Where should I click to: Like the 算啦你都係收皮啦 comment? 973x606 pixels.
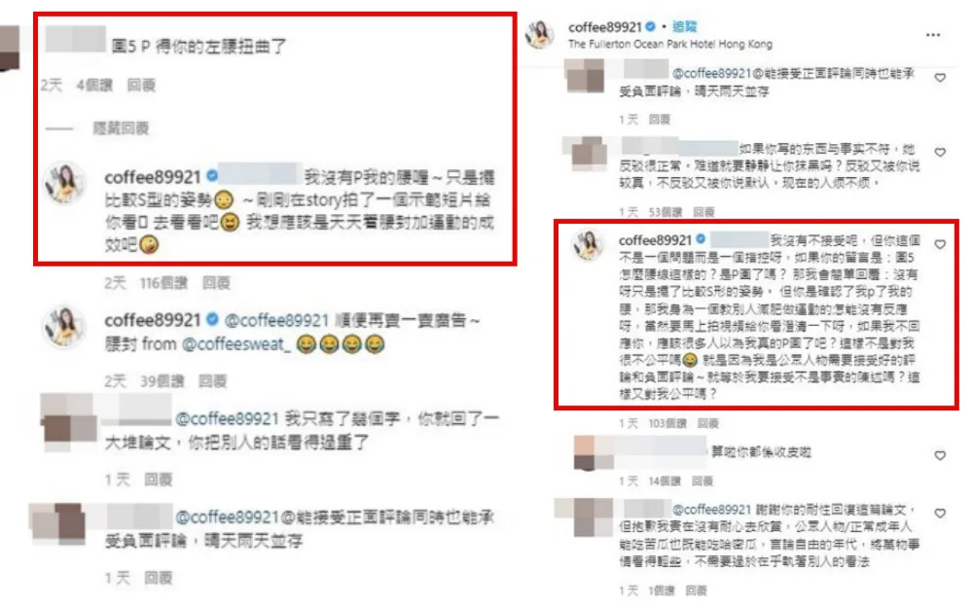pyautogui.click(x=940, y=455)
